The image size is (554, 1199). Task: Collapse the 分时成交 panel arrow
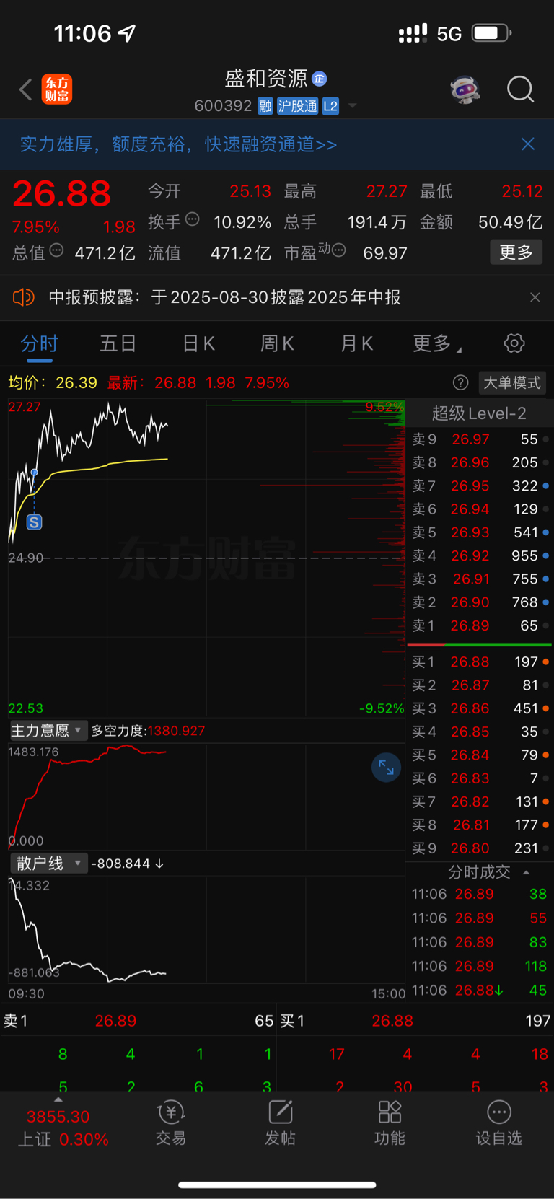(x=527, y=872)
